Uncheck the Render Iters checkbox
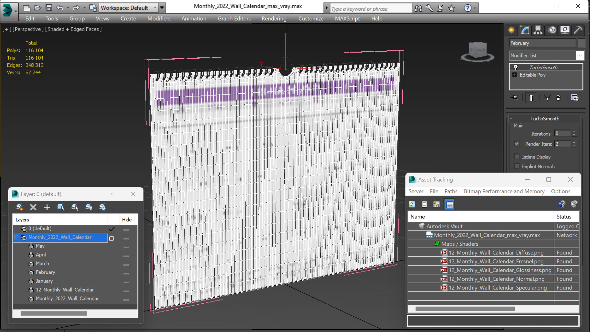Screen dimensions: 590x332 pyautogui.click(x=517, y=144)
